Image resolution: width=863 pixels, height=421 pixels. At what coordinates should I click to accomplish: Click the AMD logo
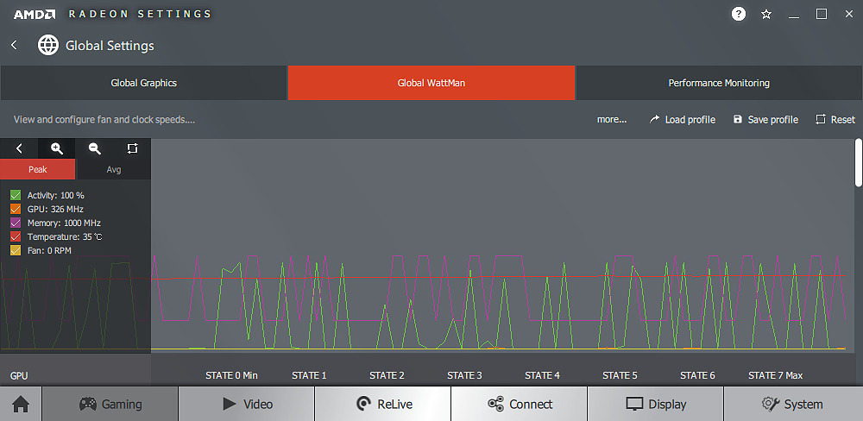(x=35, y=15)
